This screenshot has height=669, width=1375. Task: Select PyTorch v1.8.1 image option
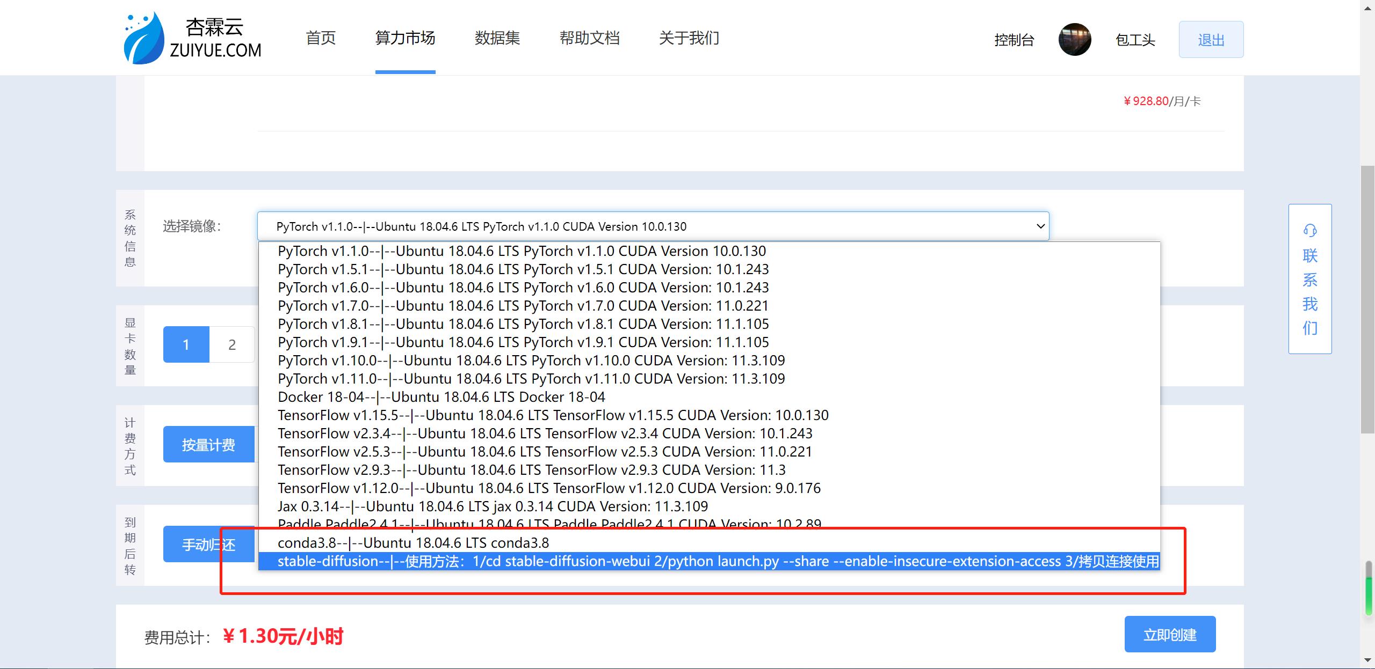709,324
